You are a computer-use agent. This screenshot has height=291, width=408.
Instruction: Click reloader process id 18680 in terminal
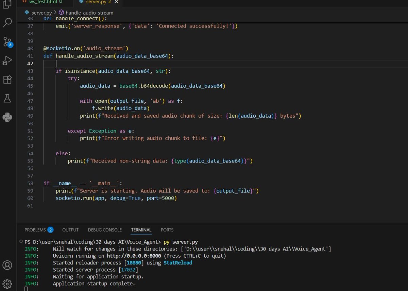[134, 263]
